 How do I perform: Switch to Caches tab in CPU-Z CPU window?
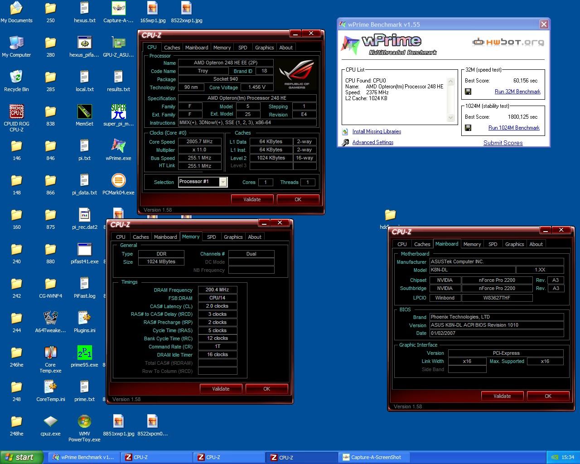[172, 48]
